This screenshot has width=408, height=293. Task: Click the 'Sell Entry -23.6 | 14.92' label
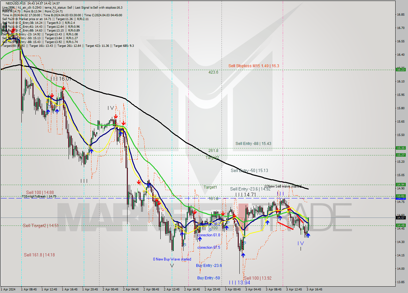click(250, 189)
